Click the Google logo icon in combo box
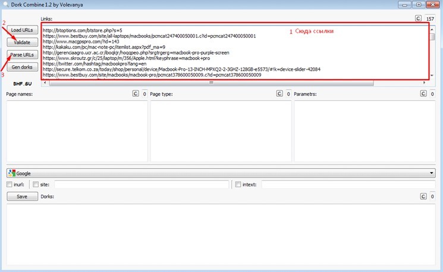Screen dimensions: 443x272 tap(12, 173)
